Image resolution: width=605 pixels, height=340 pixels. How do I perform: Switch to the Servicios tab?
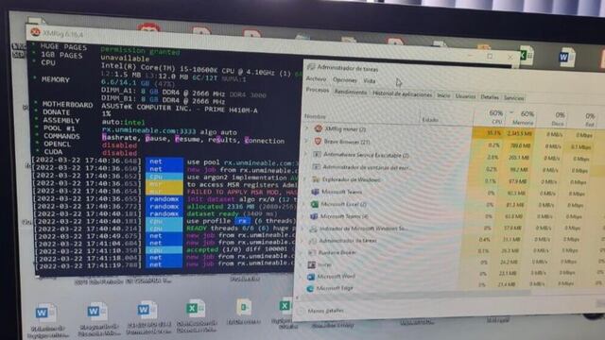pos(514,98)
